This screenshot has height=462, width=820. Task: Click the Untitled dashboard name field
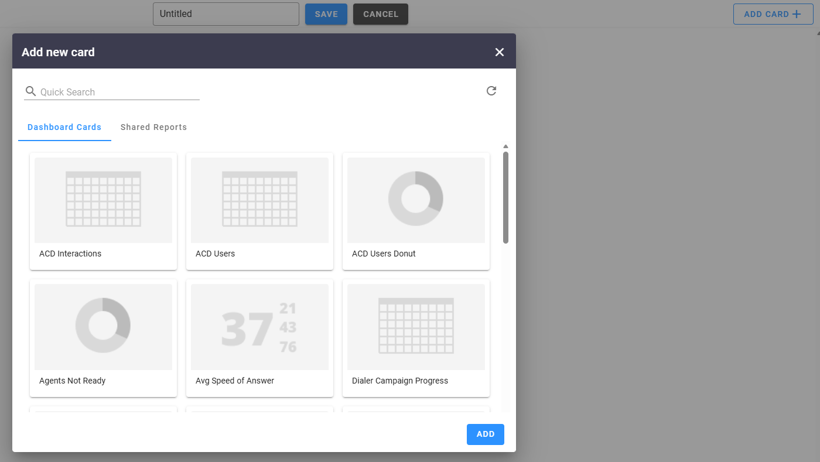[x=226, y=14]
